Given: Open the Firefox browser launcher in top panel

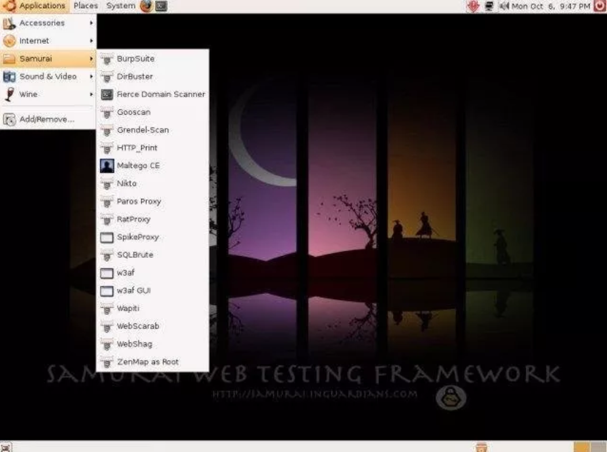Looking at the screenshot, I should point(146,6).
